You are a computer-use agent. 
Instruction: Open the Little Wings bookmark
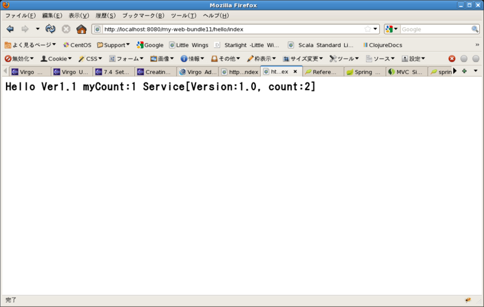189,45
